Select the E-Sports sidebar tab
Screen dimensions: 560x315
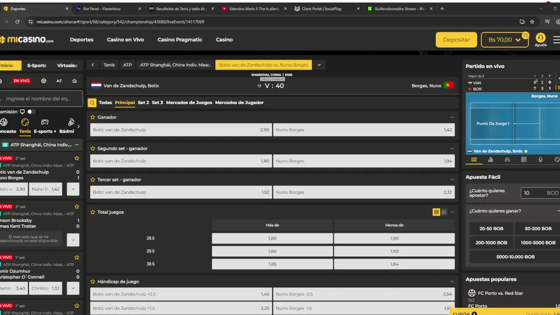37,66
